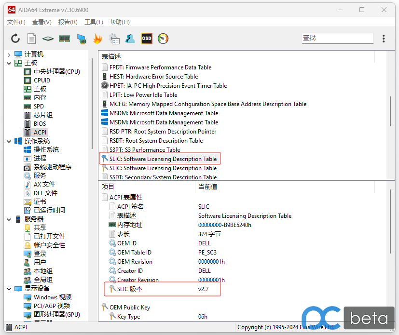Open the 已运行时间 tree item
Viewport: 399px width, 335px height.
44,211
